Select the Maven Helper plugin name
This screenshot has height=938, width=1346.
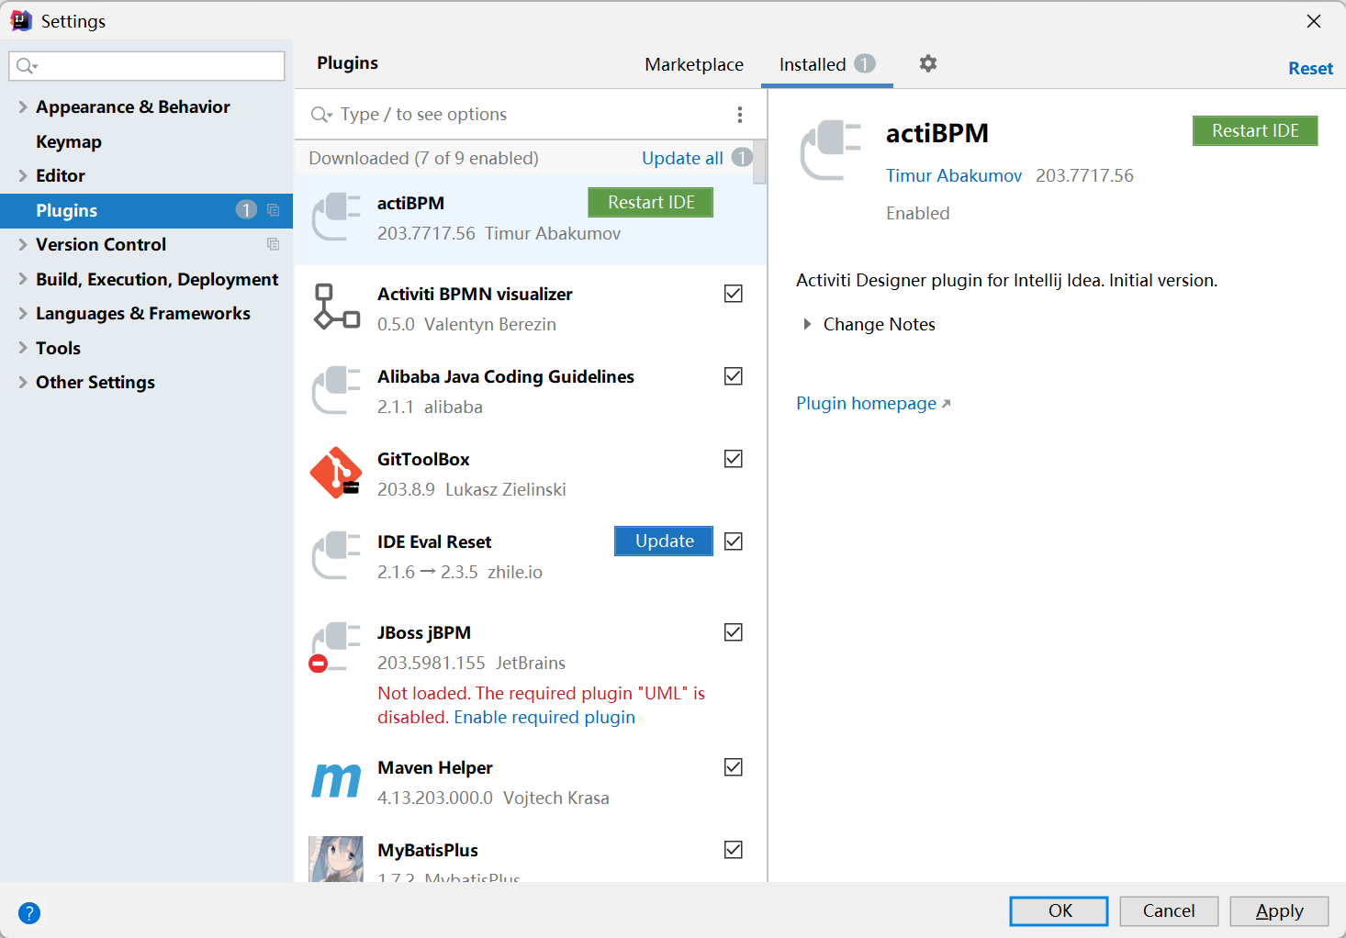pos(435,767)
